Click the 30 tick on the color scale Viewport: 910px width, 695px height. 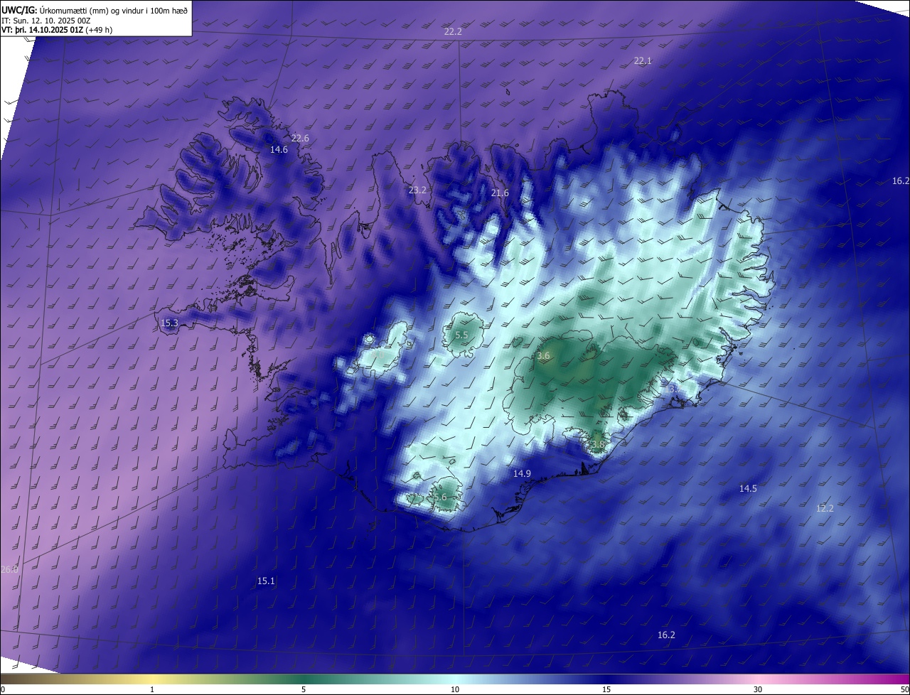coord(758,689)
